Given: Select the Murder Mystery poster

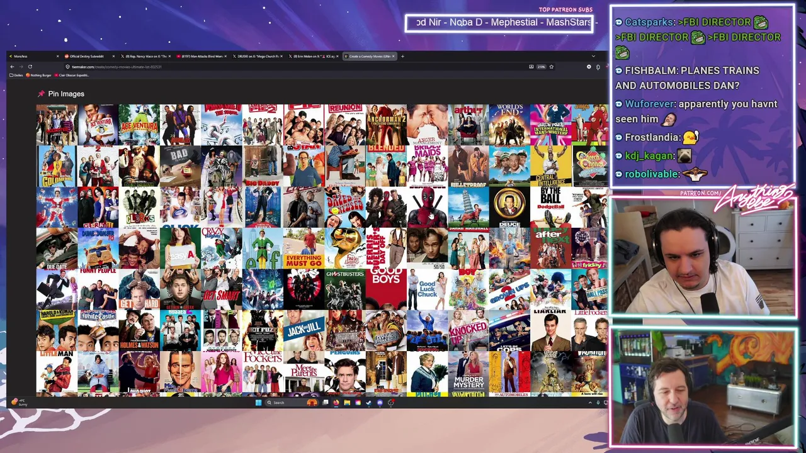Looking at the screenshot, I should pos(468,371).
